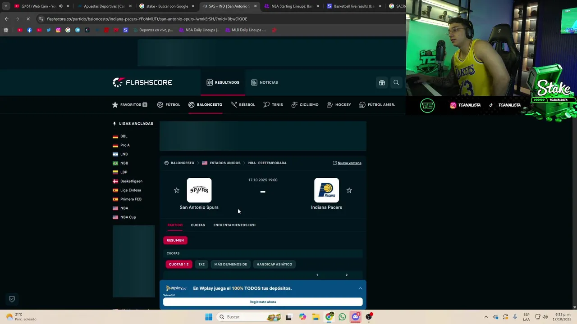
Task: Select the 1X2 odds filter
Action: pyautogui.click(x=201, y=264)
